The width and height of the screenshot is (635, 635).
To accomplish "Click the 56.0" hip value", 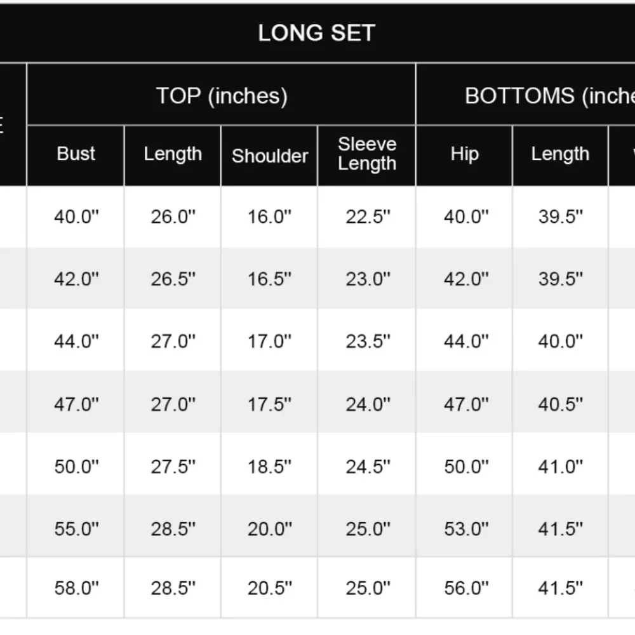I will pyautogui.click(x=466, y=588).
